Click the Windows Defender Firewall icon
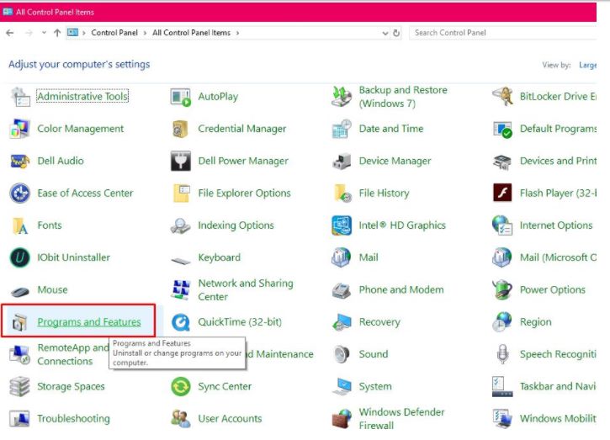The image size is (610, 440). 342,419
